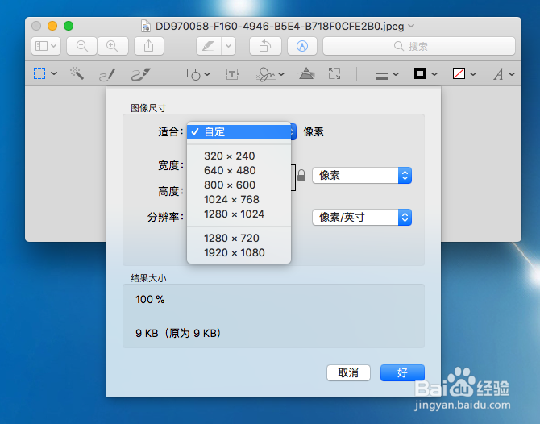Select the Sketch pen tool
The height and width of the screenshot is (424, 540).
(x=107, y=74)
